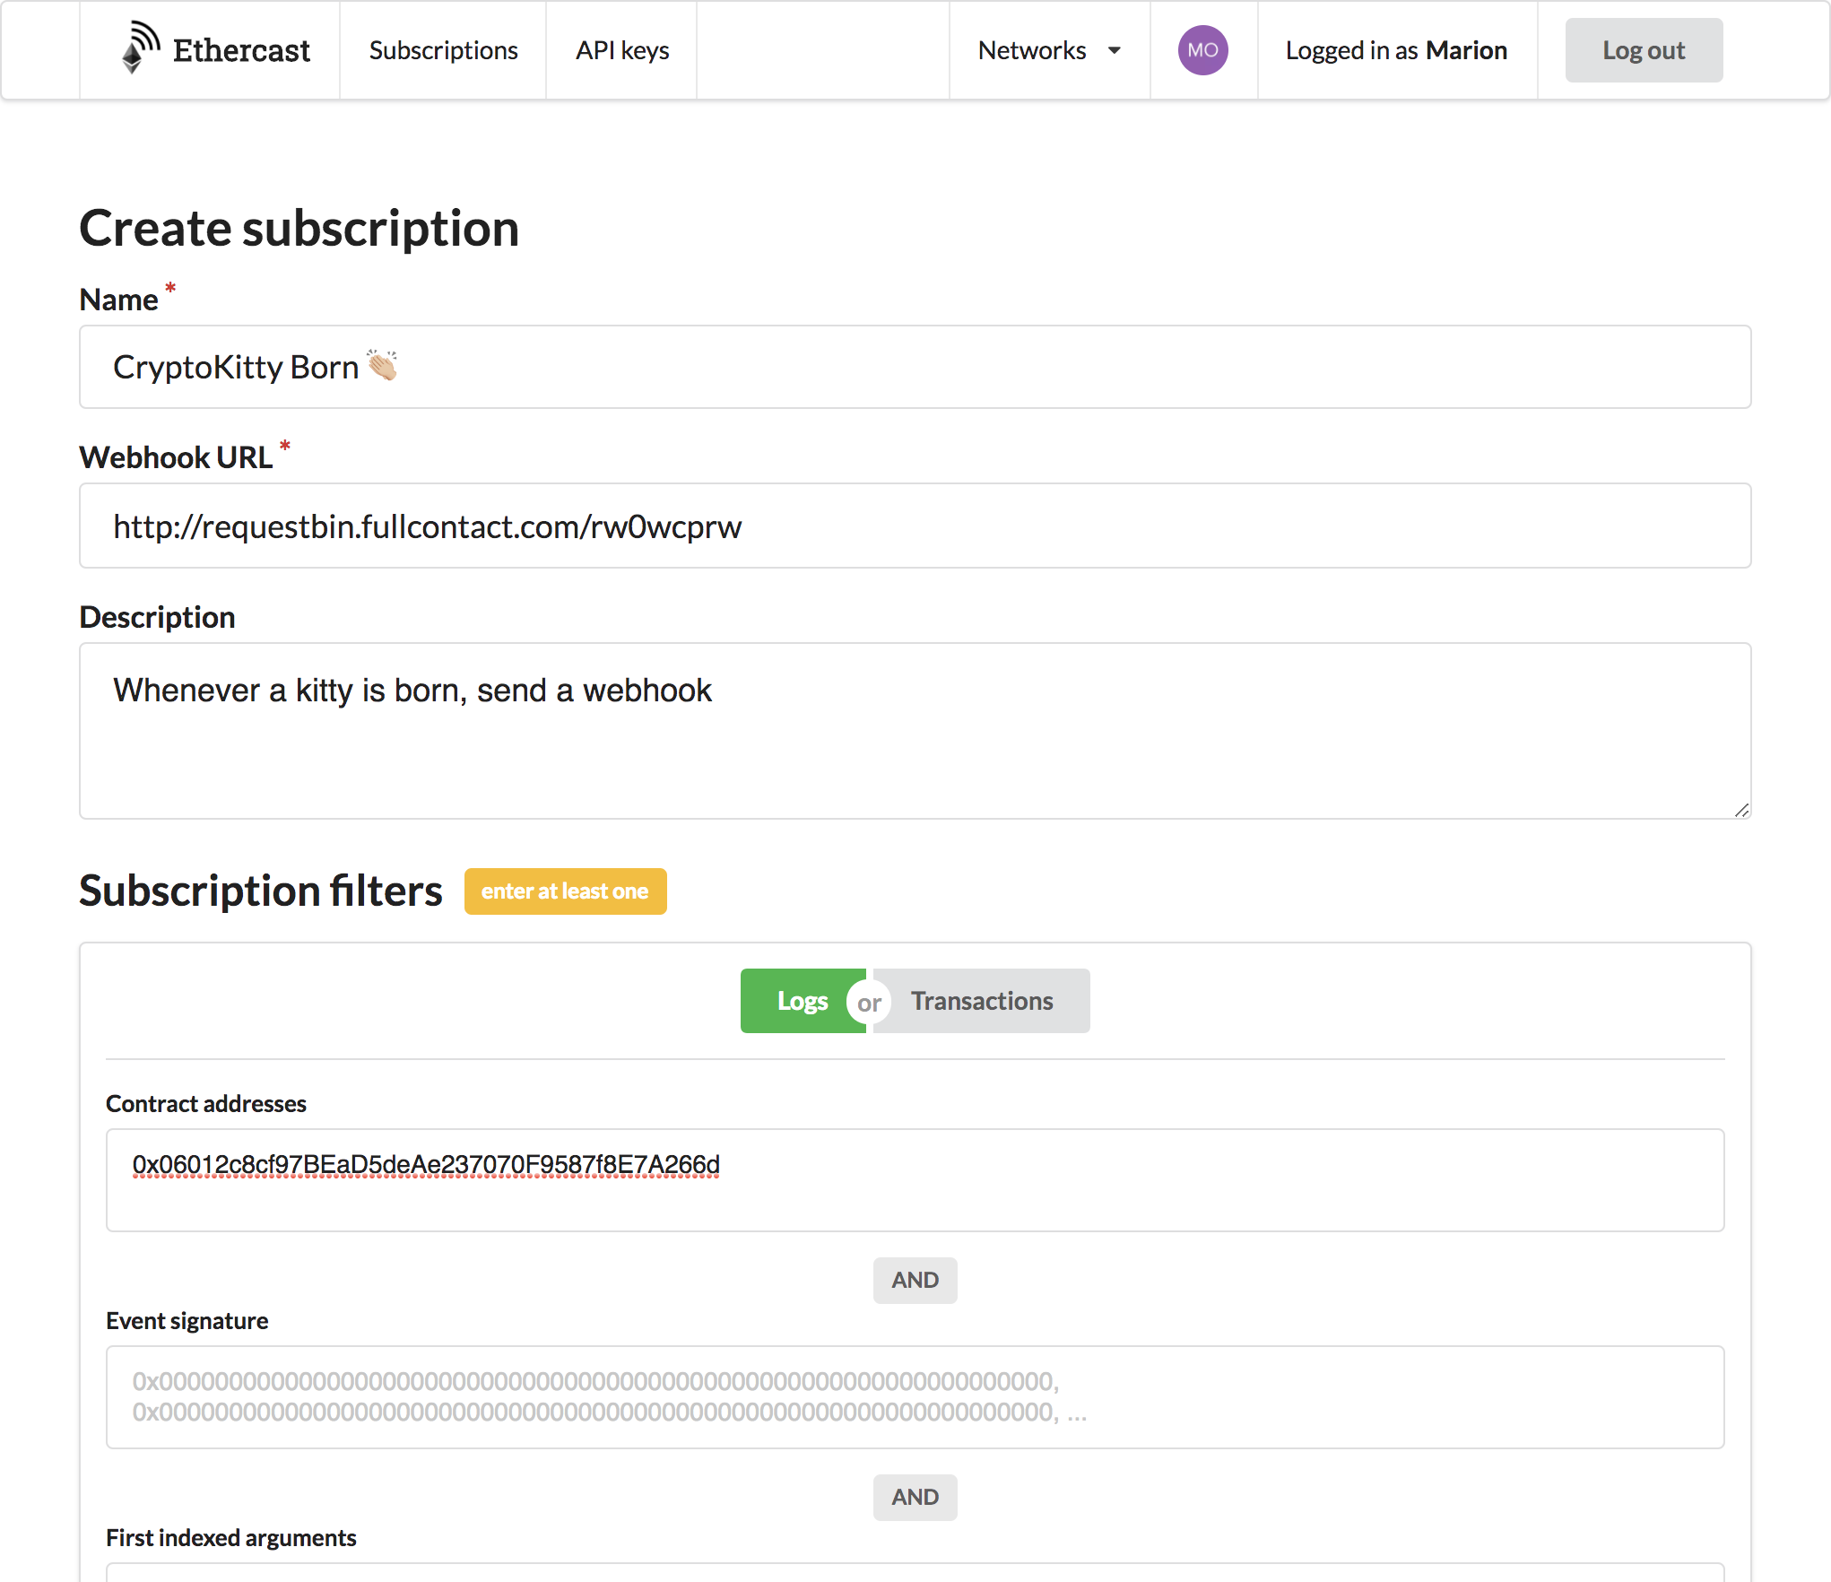This screenshot has height=1582, width=1831.
Task: Click the Ethercast logo icon
Action: pyautogui.click(x=140, y=48)
